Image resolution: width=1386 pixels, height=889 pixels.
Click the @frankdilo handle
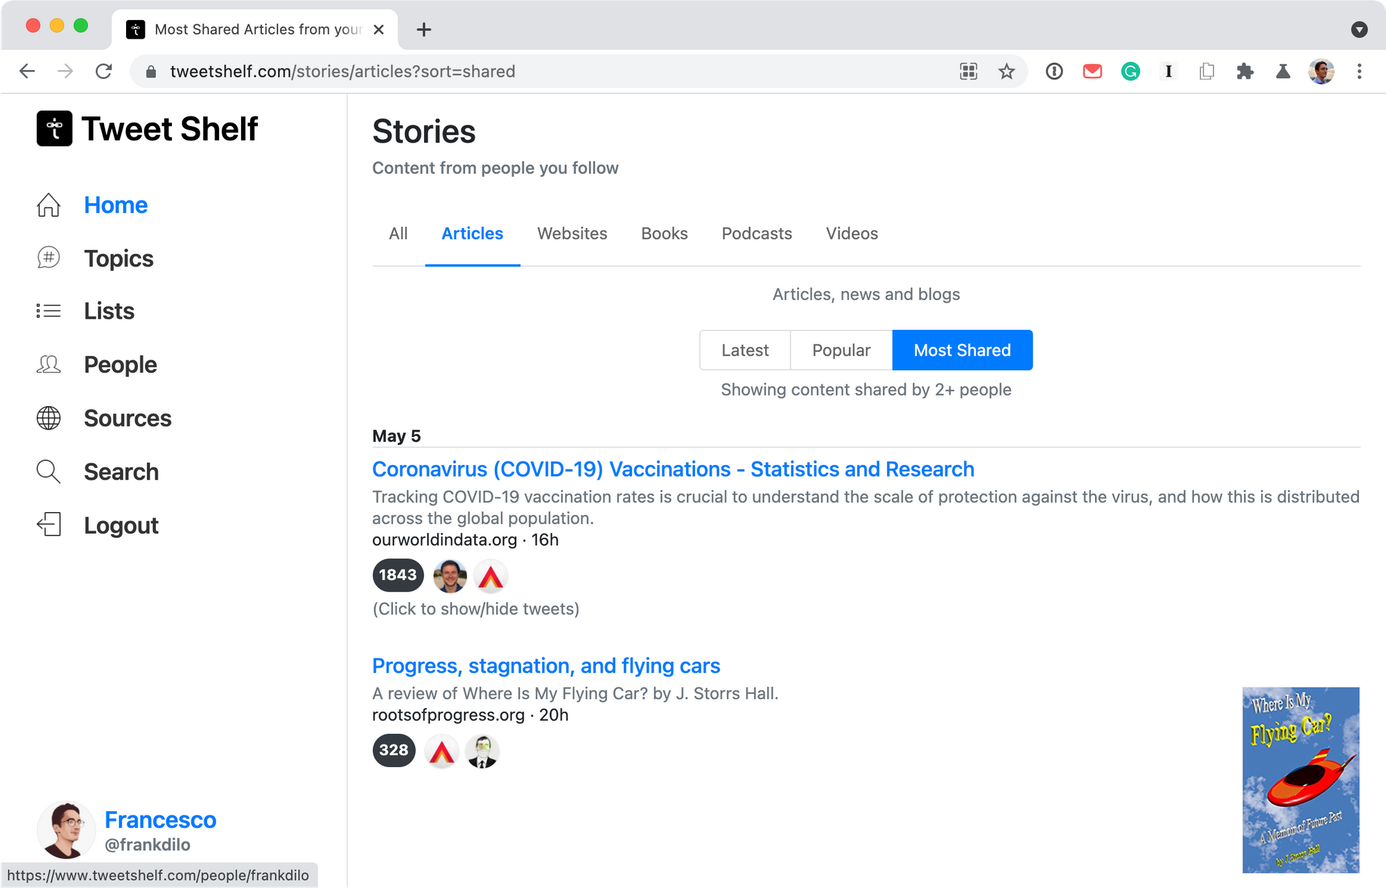148,845
